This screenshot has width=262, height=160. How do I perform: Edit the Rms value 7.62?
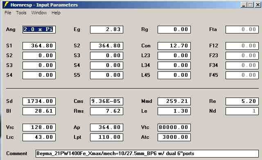point(106,111)
